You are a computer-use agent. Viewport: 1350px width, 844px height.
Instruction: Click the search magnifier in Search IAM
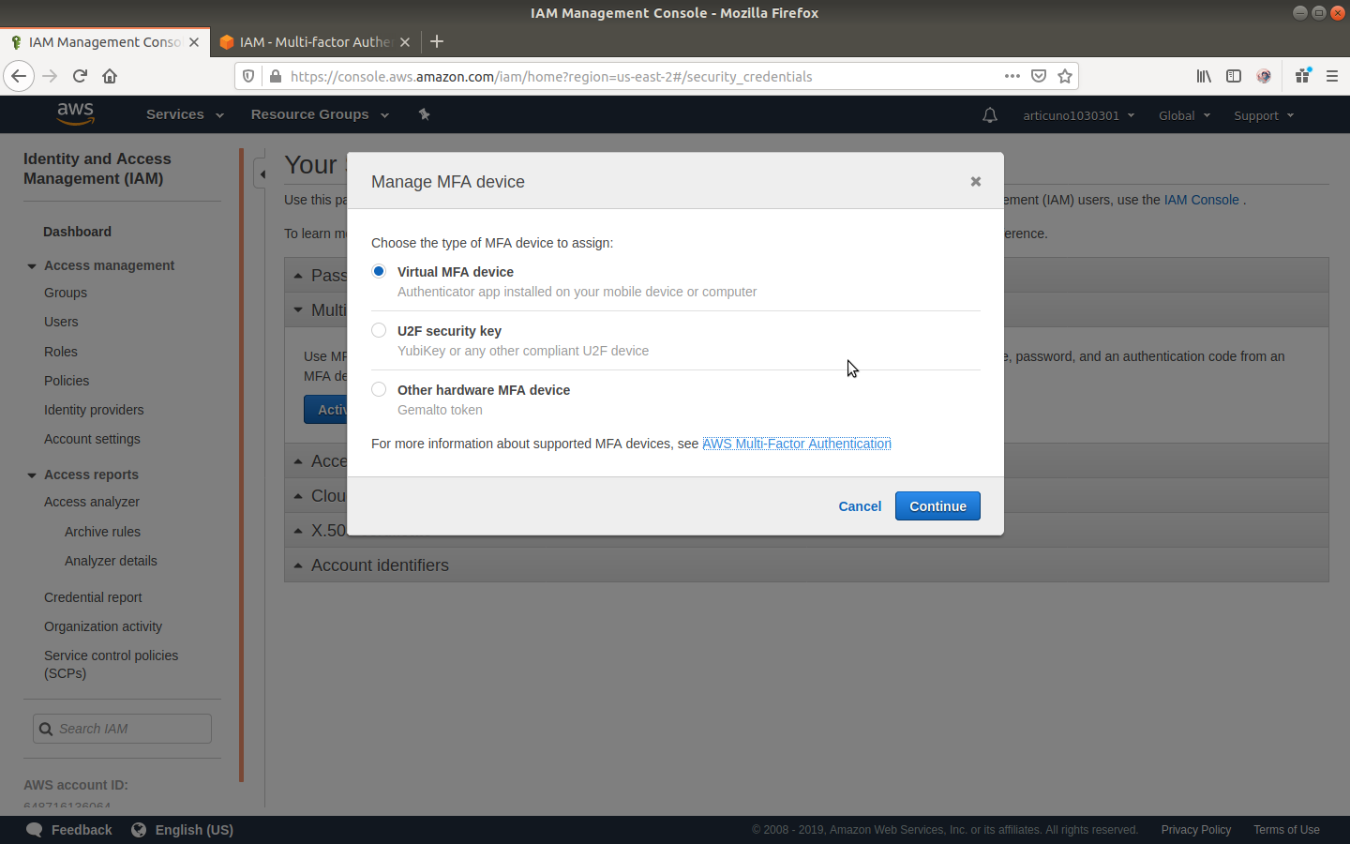(46, 729)
